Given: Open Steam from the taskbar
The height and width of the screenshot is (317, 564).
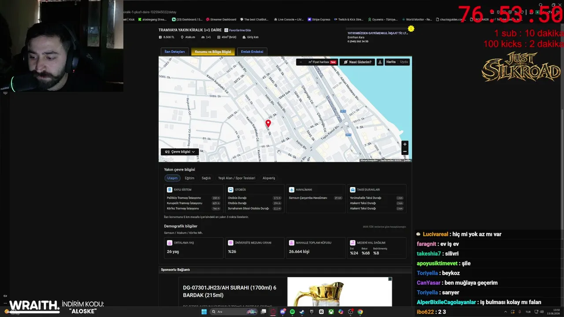Looking at the screenshot, I should tap(302, 312).
